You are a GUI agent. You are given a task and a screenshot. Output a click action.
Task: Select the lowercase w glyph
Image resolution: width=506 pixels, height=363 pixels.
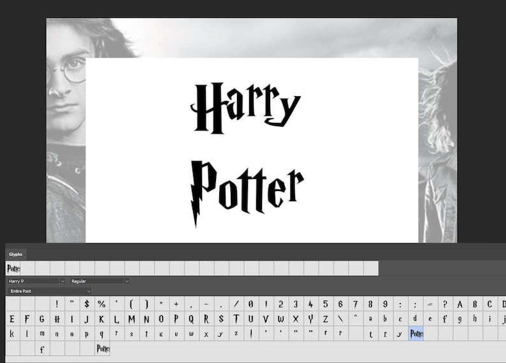tap(191, 334)
